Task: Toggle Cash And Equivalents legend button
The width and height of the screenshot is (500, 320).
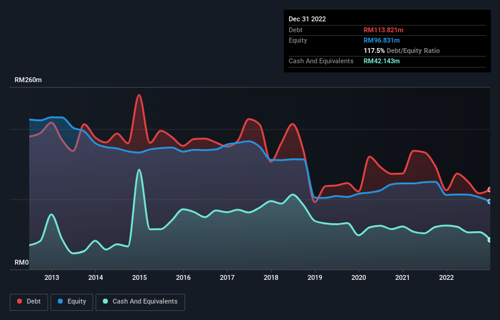Action: [140, 302]
